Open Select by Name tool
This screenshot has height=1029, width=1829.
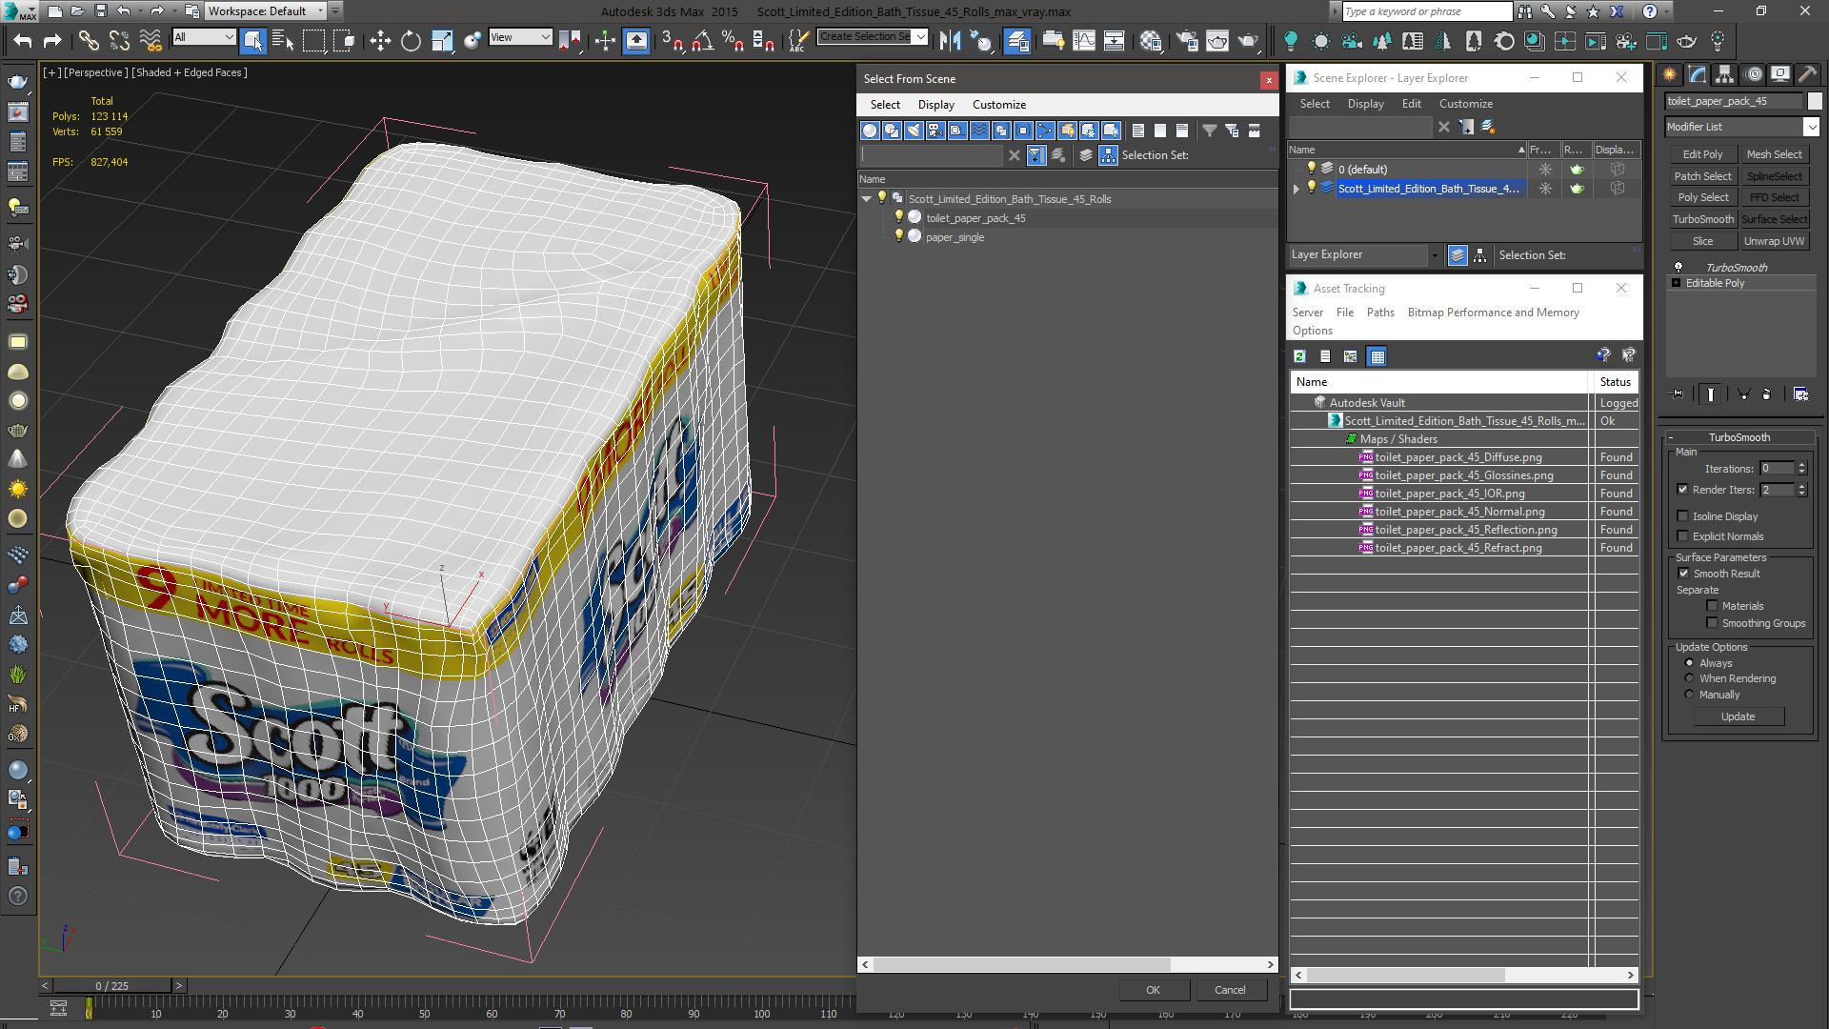(283, 41)
